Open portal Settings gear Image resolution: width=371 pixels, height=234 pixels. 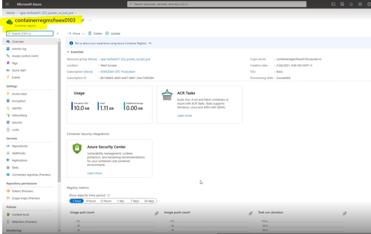(360, 4)
